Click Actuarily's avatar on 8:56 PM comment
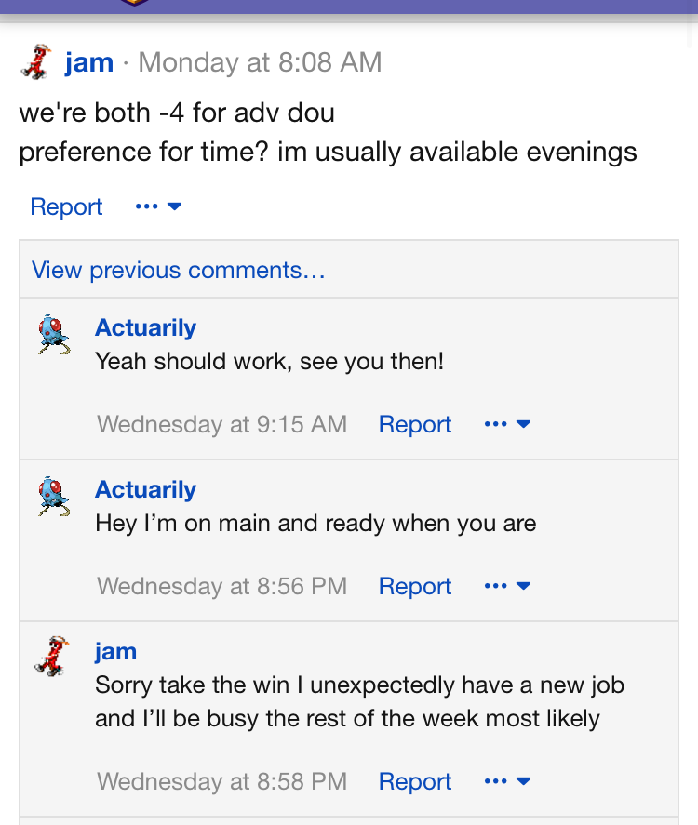The height and width of the screenshot is (825, 698). pos(54,497)
